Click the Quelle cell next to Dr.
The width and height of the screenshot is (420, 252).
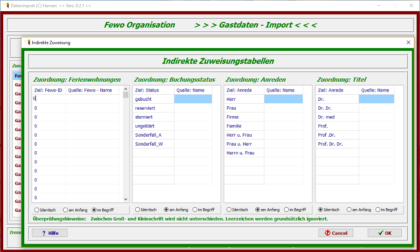376,99
